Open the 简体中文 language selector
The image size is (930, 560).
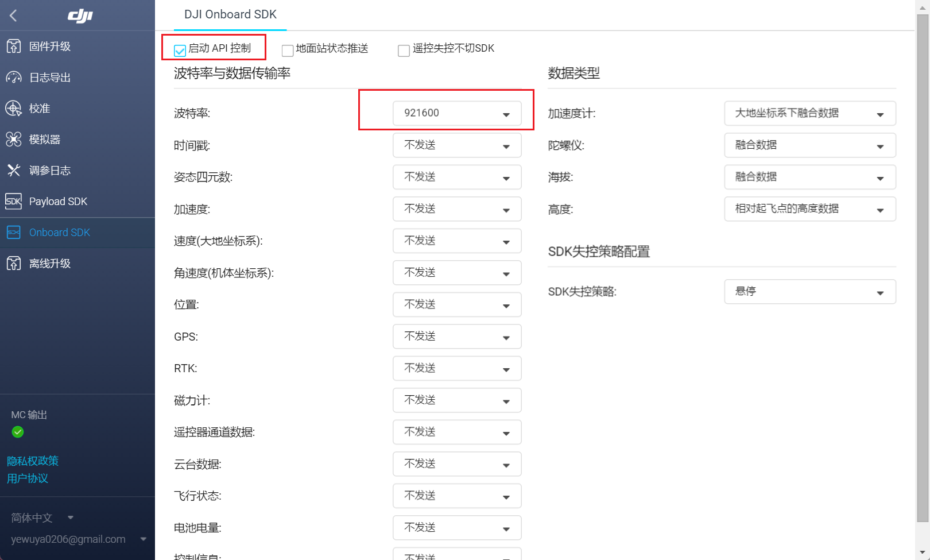click(x=42, y=518)
